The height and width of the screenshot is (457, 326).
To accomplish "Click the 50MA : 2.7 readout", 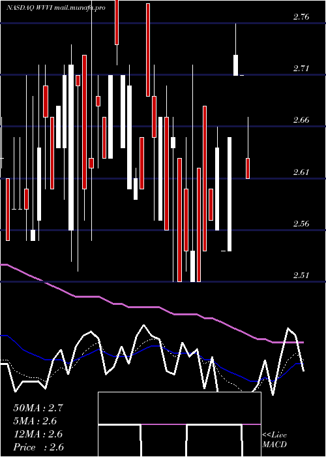I will pos(38,408).
